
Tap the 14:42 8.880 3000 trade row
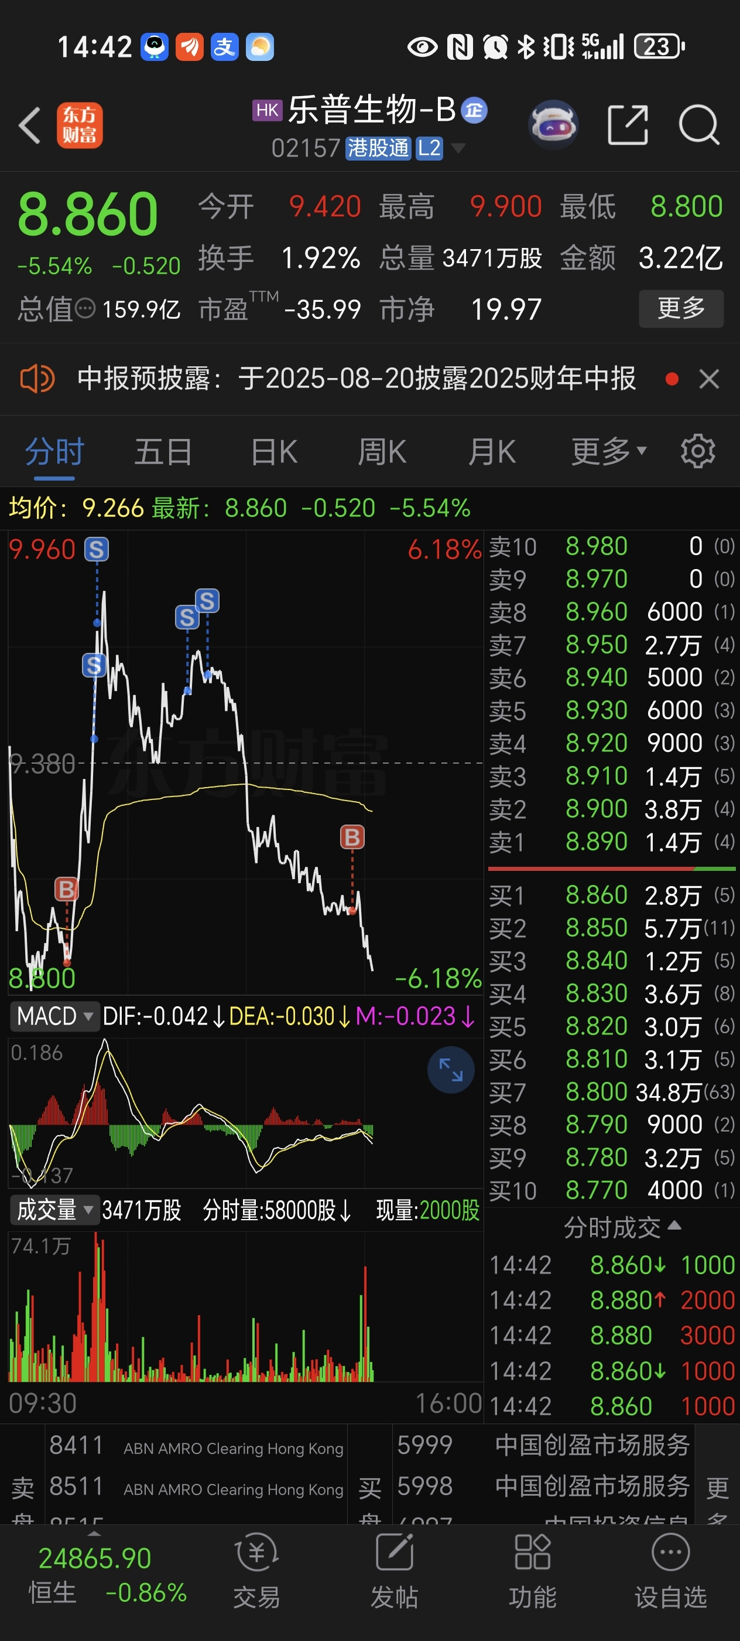(611, 1335)
